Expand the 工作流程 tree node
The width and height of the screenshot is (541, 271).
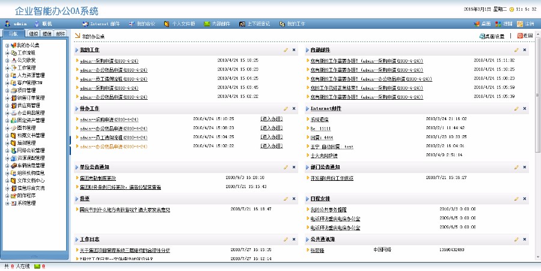(x=7, y=53)
